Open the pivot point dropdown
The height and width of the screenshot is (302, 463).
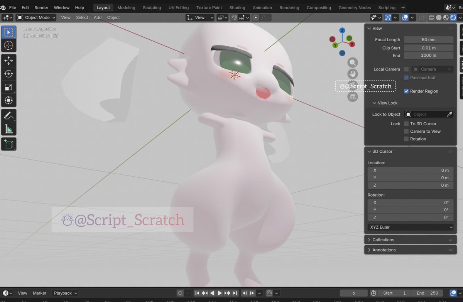pyautogui.click(x=222, y=17)
